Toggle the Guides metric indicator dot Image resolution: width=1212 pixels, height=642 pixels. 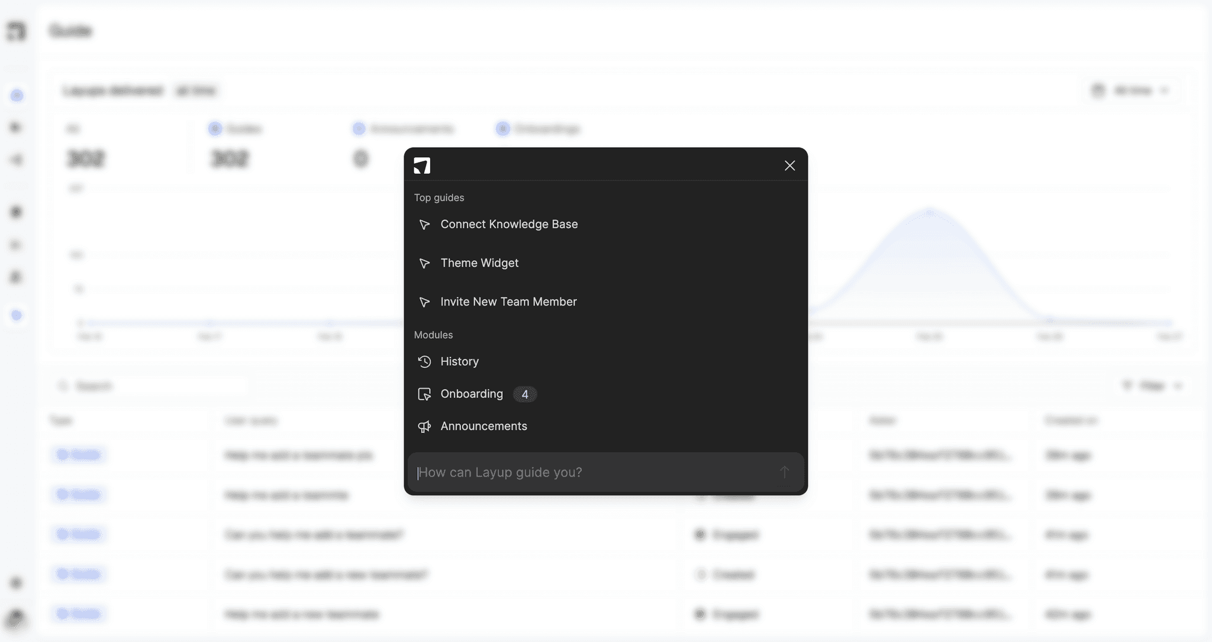(x=214, y=128)
